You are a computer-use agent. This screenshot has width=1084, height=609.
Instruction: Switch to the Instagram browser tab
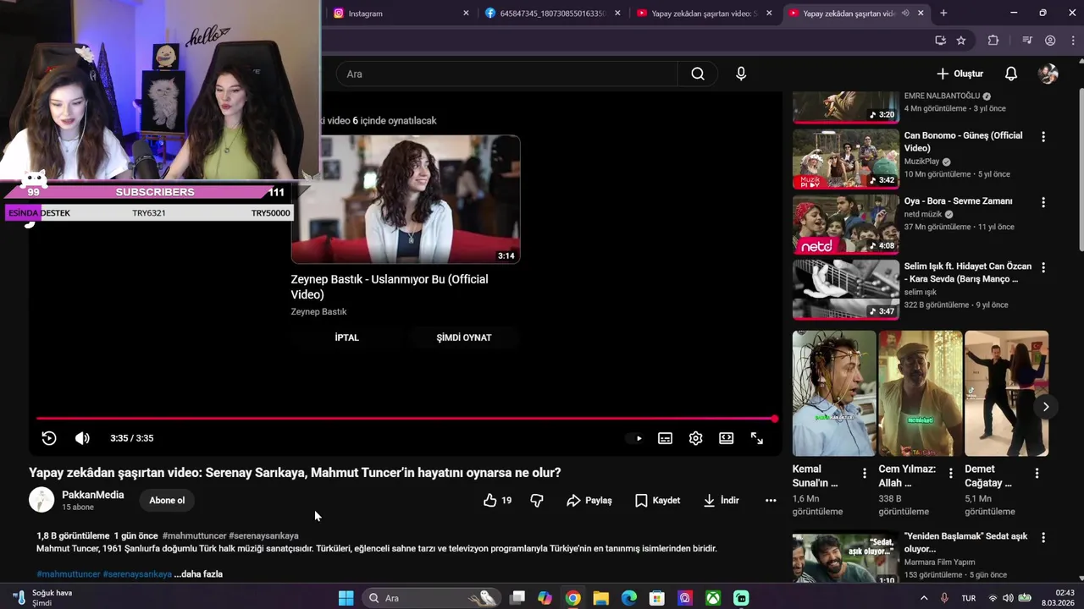400,13
